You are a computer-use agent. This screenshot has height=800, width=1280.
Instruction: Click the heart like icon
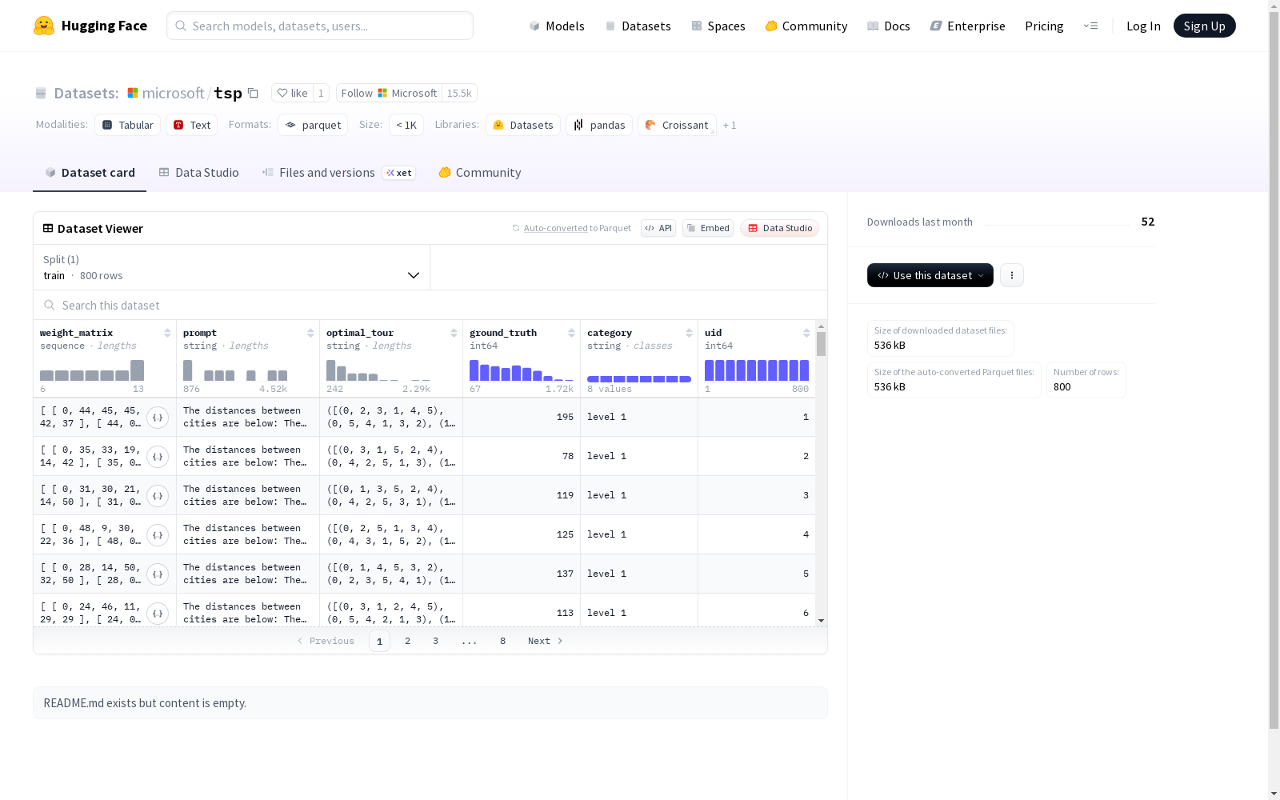[282, 93]
